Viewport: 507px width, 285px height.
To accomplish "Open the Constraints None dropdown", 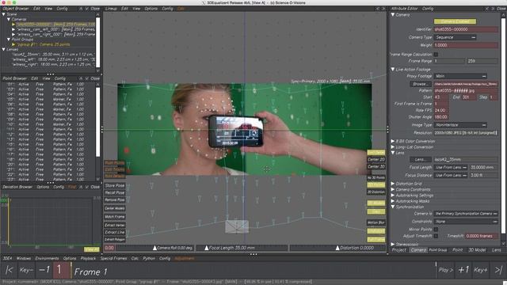I will tap(466, 222).
